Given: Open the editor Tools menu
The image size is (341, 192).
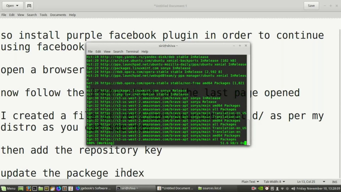Looking at the screenshot, I should point(43,15).
